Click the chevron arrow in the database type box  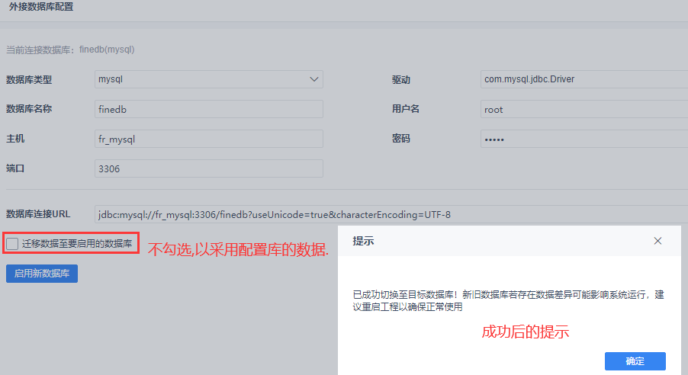tap(313, 79)
